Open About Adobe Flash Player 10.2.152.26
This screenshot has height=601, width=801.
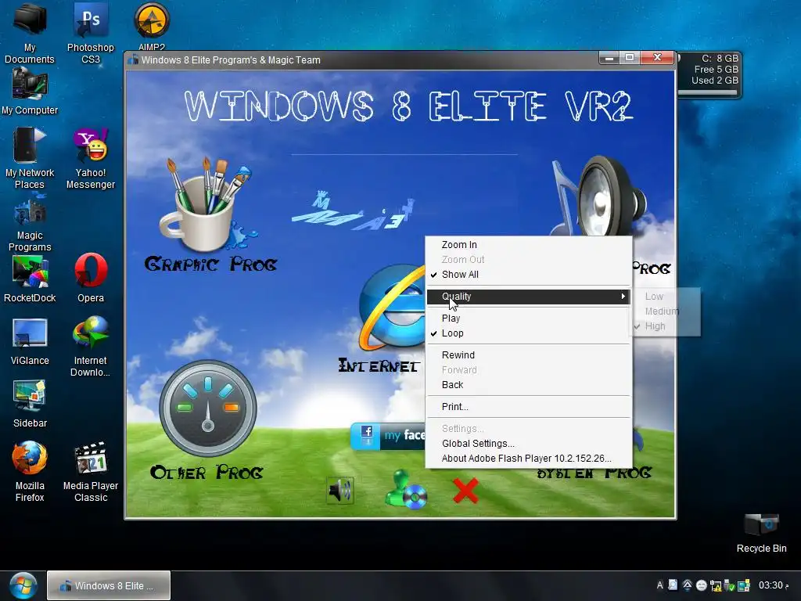(x=529, y=459)
